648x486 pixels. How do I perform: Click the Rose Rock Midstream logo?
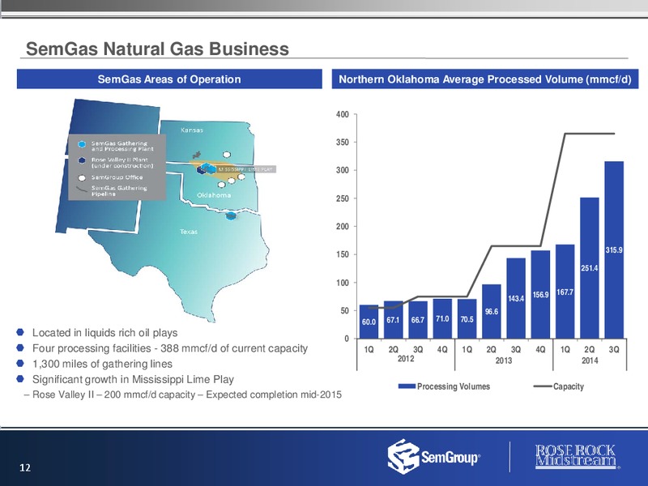[577, 456]
